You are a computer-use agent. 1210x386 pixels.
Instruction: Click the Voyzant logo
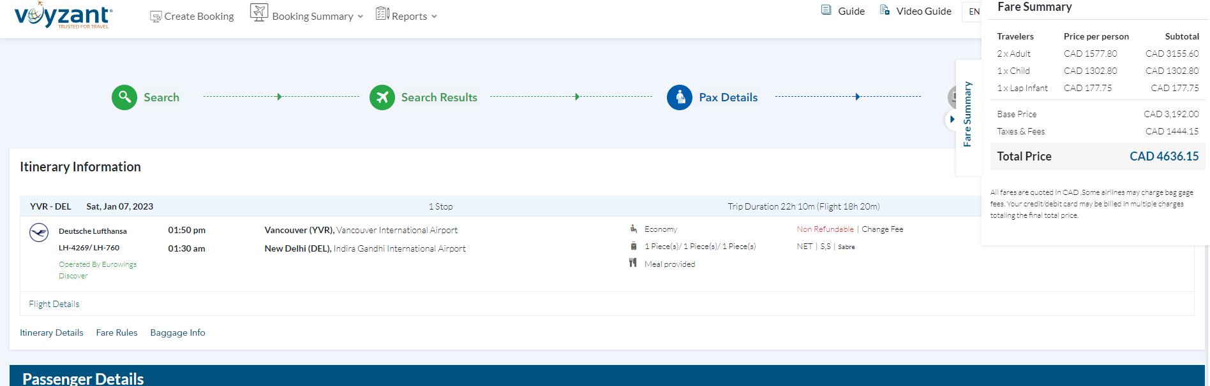pos(63,15)
